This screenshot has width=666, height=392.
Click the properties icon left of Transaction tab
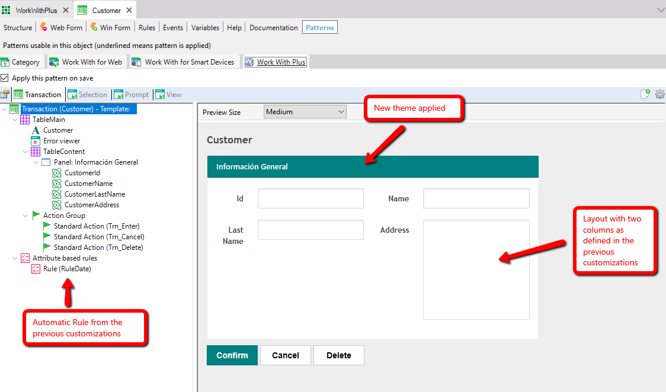click(x=5, y=95)
